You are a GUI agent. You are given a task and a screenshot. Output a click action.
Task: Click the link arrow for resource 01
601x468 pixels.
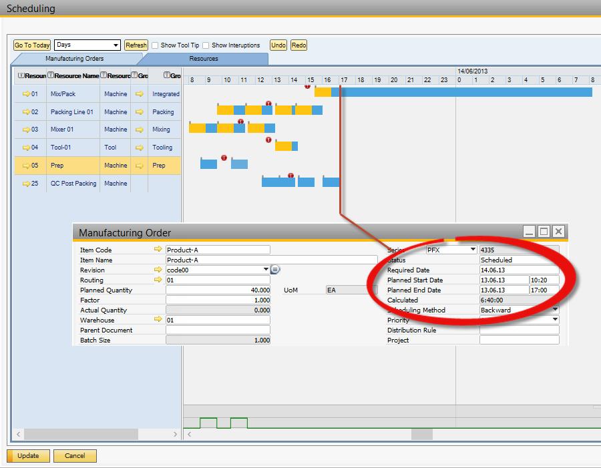pyautogui.click(x=27, y=94)
